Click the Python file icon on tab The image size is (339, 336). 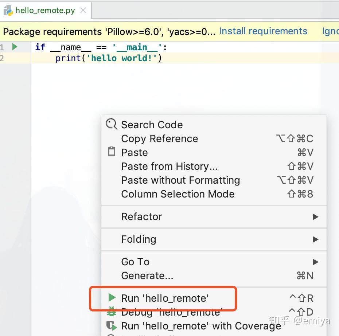click(x=8, y=11)
